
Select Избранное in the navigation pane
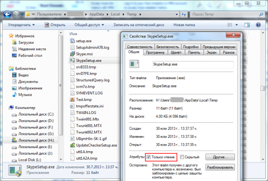tap(25, 36)
